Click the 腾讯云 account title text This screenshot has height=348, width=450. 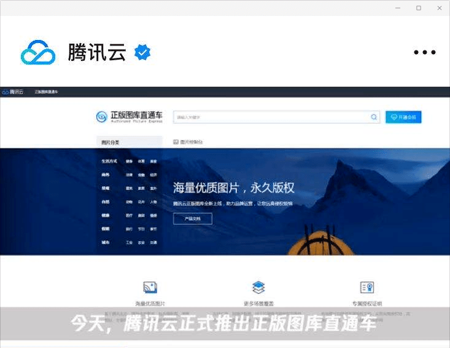pyautogui.click(x=97, y=52)
